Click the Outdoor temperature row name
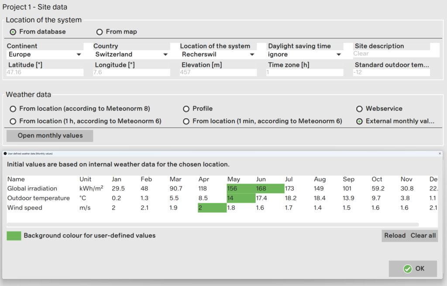 click(38, 198)
